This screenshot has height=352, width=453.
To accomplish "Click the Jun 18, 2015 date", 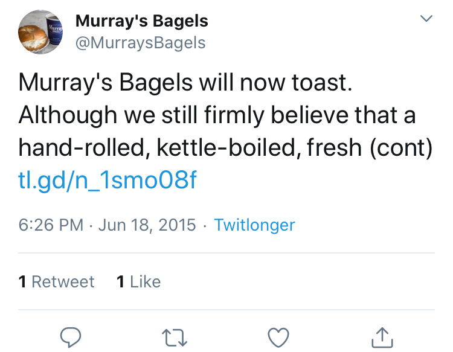I will click(x=147, y=225).
